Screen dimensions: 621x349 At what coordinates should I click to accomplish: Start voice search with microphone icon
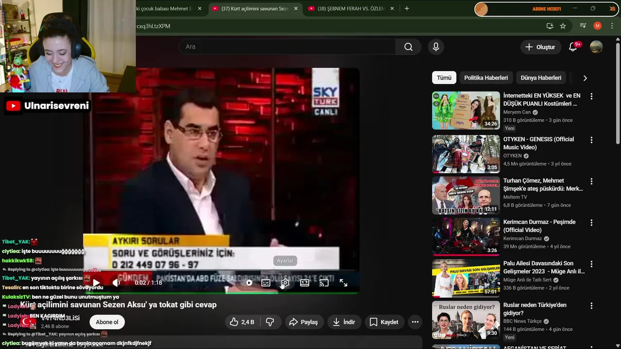click(436, 47)
